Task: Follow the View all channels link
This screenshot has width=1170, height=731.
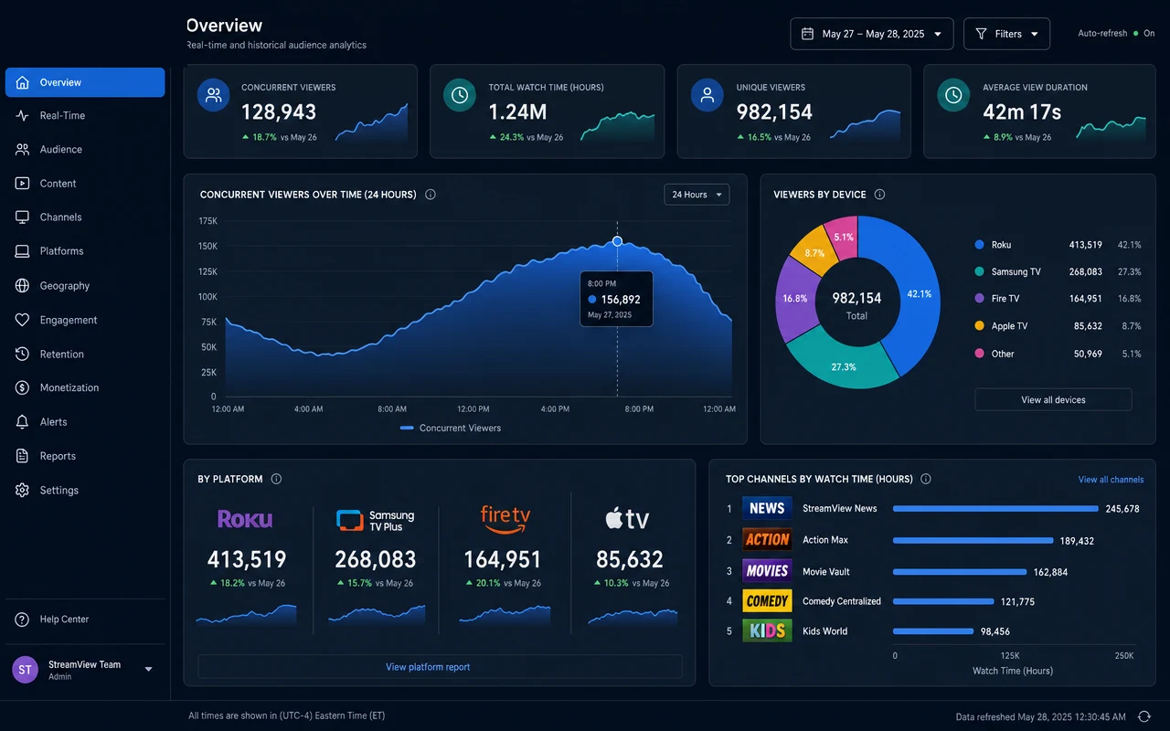Action: pyautogui.click(x=1111, y=480)
